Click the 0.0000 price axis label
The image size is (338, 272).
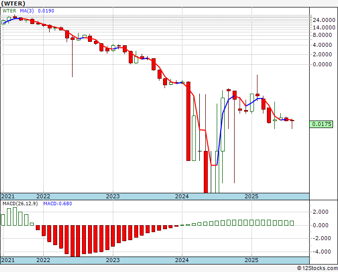click(323, 64)
